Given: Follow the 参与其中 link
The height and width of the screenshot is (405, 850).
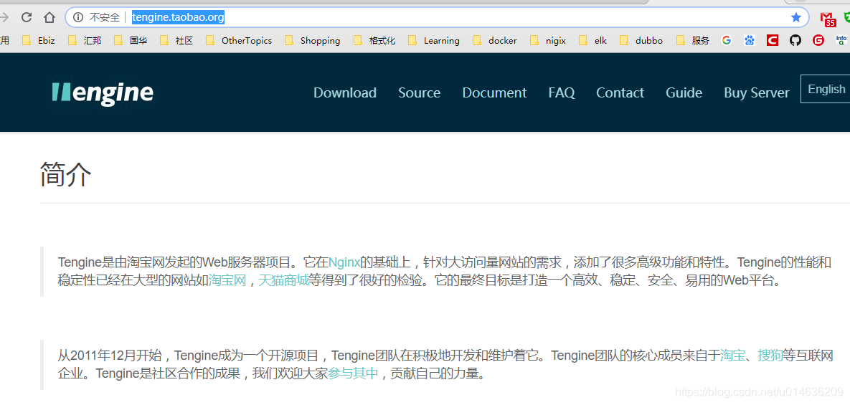Looking at the screenshot, I should [353, 373].
